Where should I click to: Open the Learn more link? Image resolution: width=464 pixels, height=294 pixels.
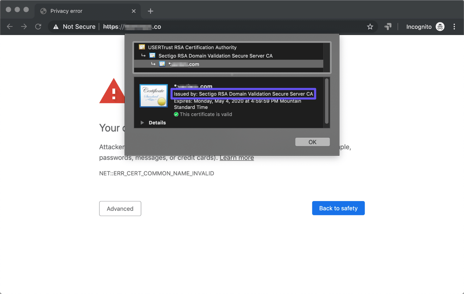coord(236,158)
